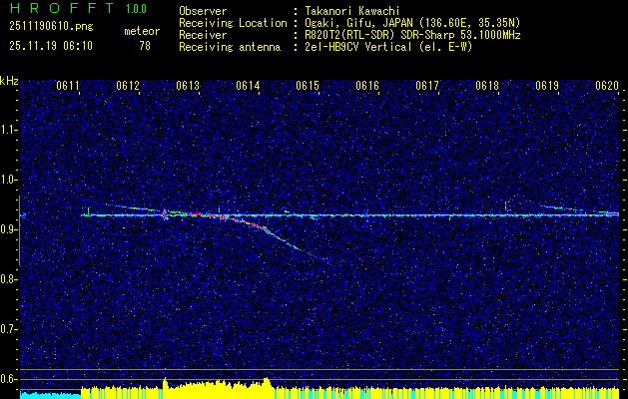The height and width of the screenshot is (399, 628).
Task: Click the file name 2511190610.png
Action: coord(51,26)
